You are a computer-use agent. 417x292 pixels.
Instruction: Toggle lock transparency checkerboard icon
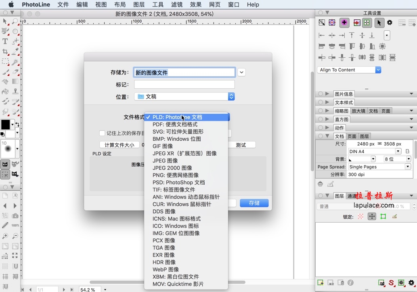[x=360, y=217]
